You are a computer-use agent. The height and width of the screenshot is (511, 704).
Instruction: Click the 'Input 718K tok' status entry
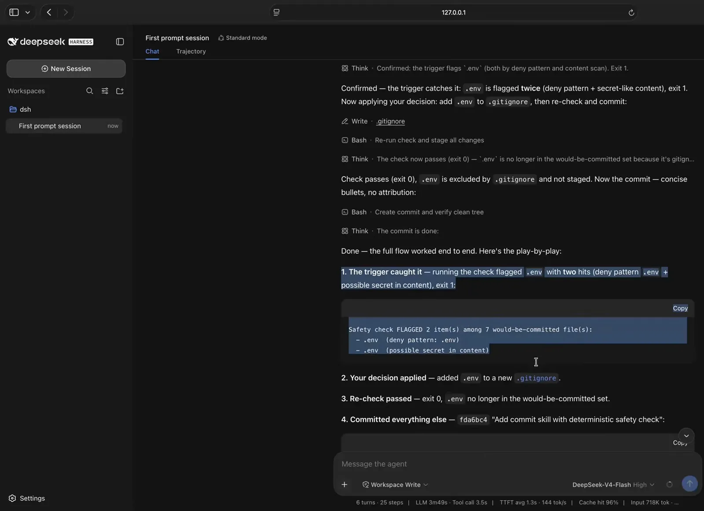tap(654, 503)
